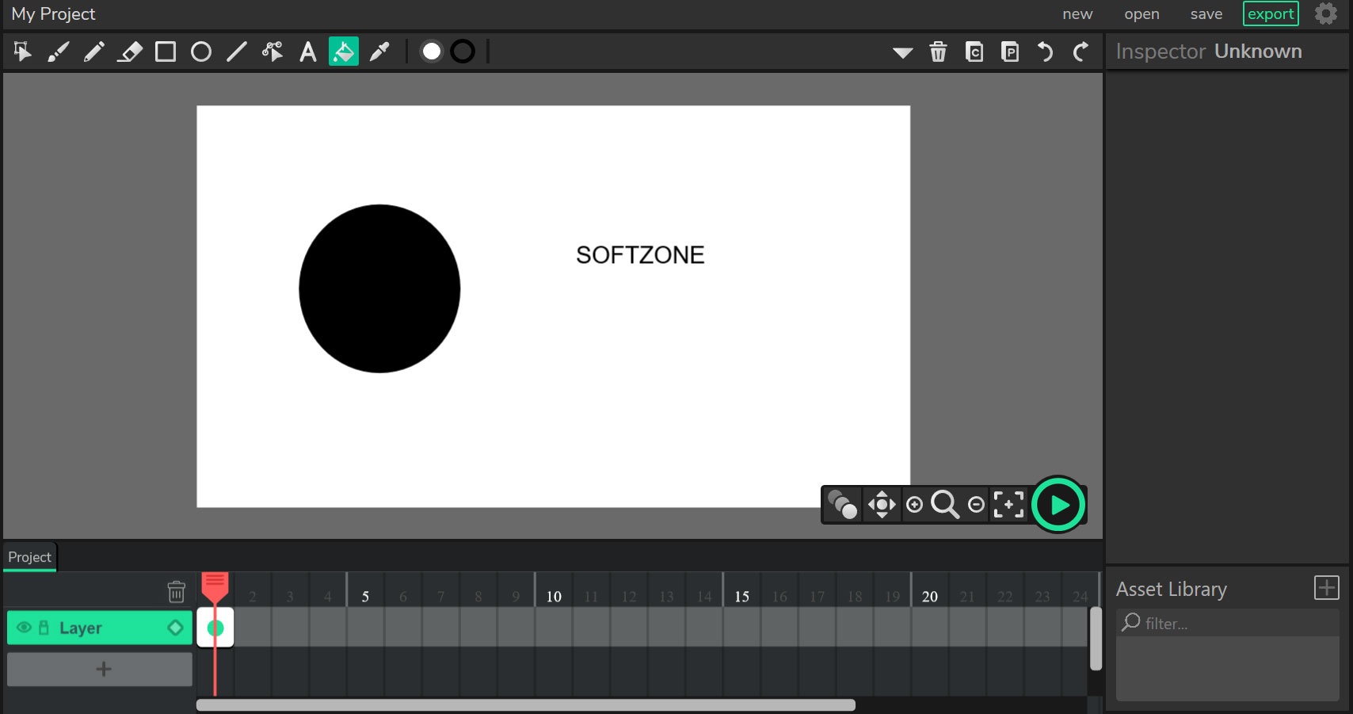
Task: Select the Zoom magnifier tool
Action: click(x=945, y=505)
